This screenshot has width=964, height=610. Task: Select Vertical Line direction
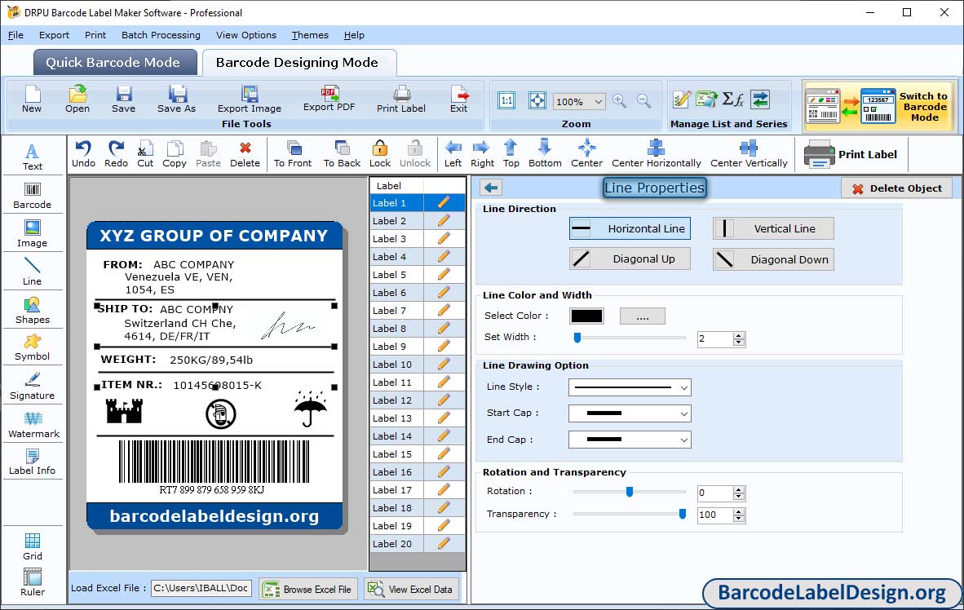click(x=773, y=228)
